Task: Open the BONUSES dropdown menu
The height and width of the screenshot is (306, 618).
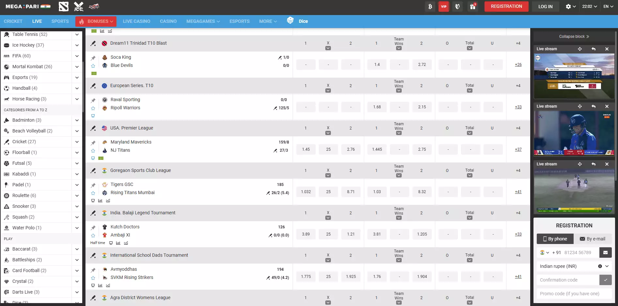Action: [96, 21]
